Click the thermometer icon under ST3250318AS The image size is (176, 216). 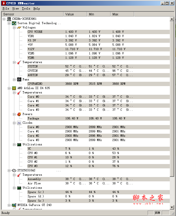pos(19,175)
